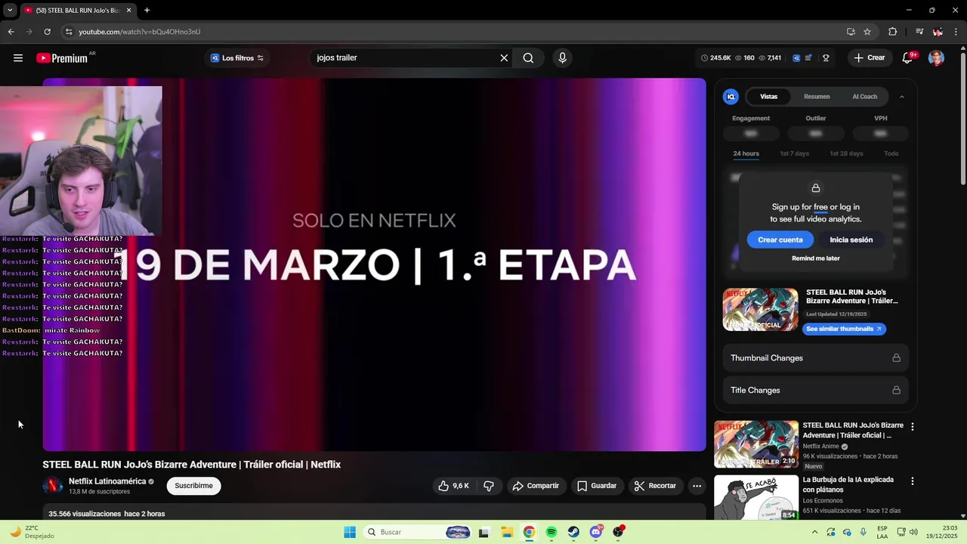
Task: Switch to the Resumen tab
Action: [817, 97]
